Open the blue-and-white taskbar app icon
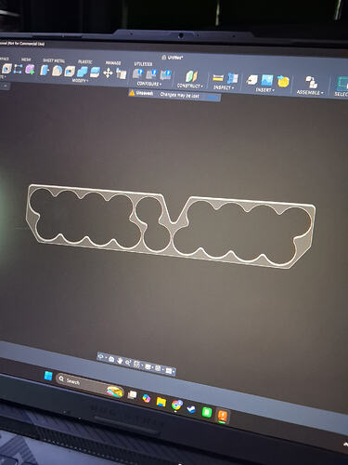Image resolution: width=348 pixels, height=465 pixels. pos(191,408)
